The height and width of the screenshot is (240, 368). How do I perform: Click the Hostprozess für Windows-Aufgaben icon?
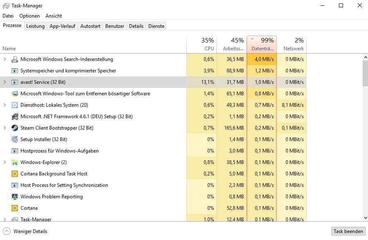15,151
